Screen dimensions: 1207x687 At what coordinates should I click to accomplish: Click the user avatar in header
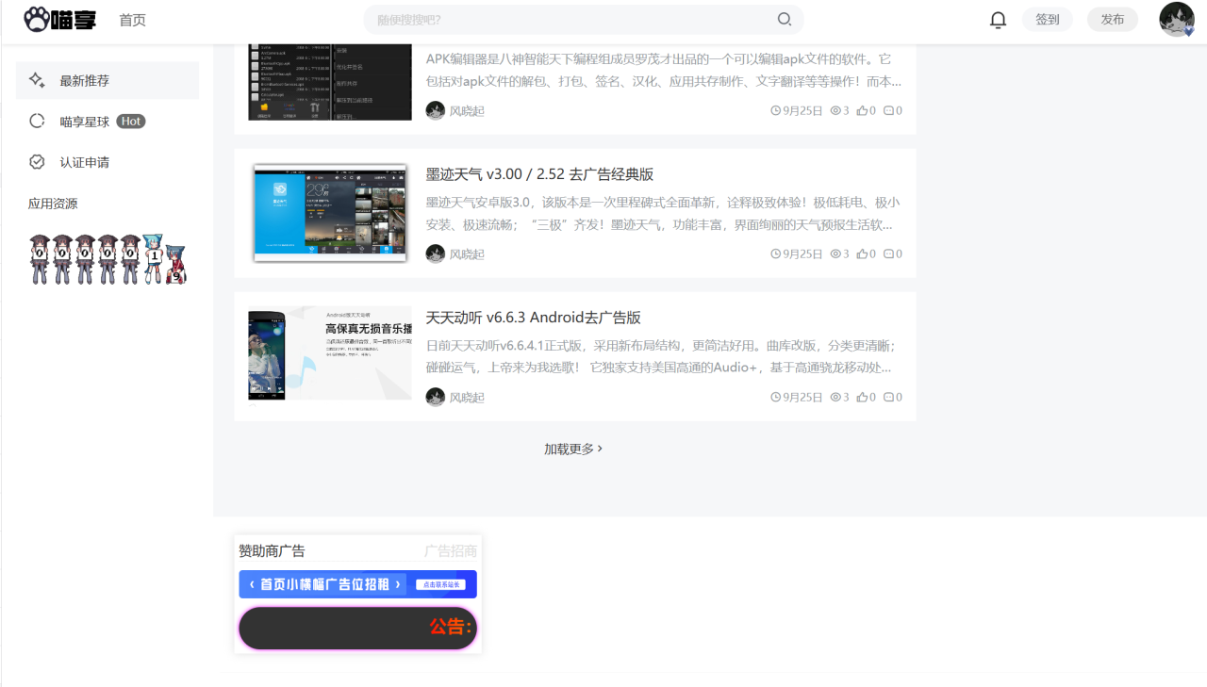tap(1176, 20)
